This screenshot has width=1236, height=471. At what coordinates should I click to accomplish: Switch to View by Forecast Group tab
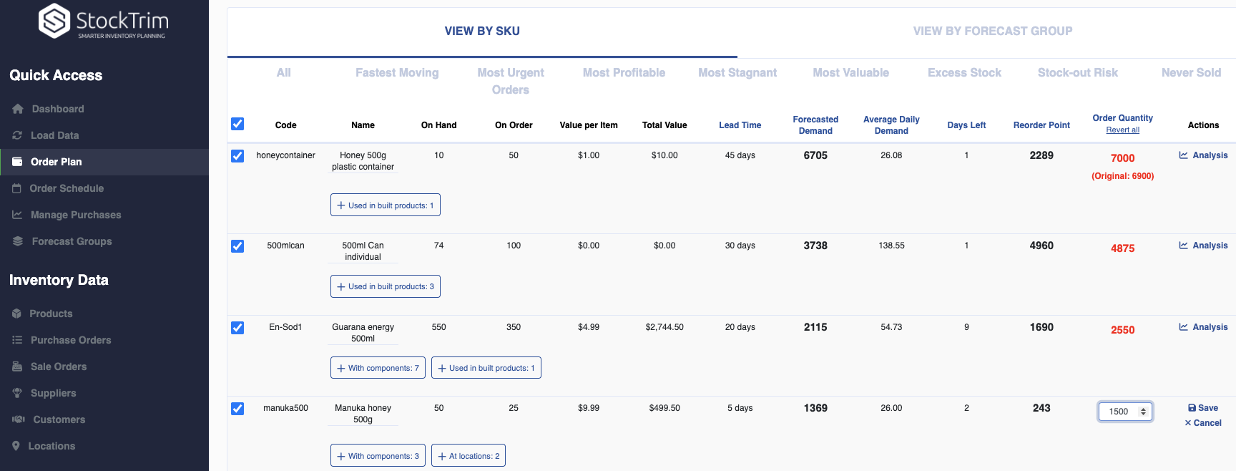tap(992, 31)
